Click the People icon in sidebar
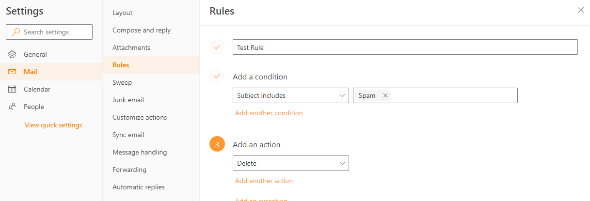 click(13, 107)
